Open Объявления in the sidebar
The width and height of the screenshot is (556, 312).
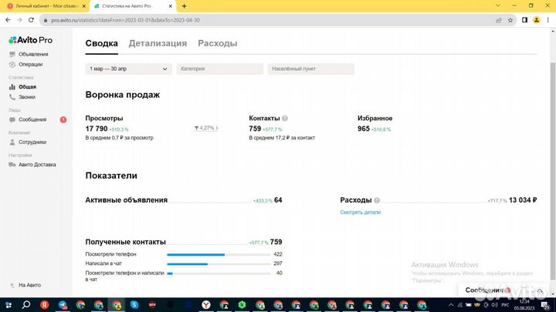(33, 54)
